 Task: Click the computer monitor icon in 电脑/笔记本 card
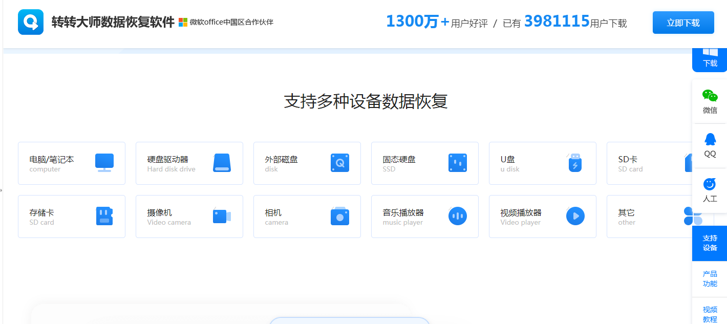tap(104, 163)
